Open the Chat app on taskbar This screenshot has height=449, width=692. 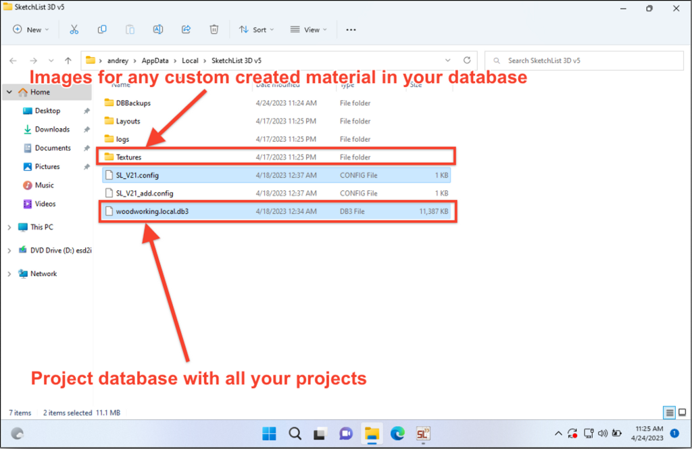pos(346,433)
